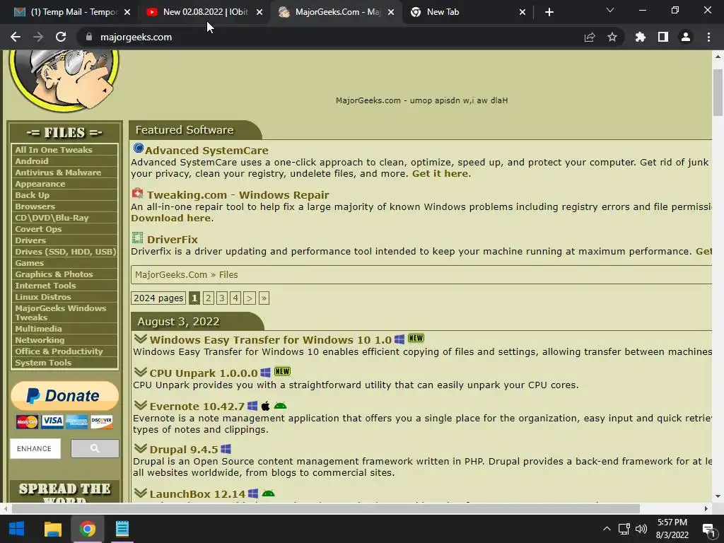Open the Covert Ops category
This screenshot has height=543, width=724.
click(38, 229)
